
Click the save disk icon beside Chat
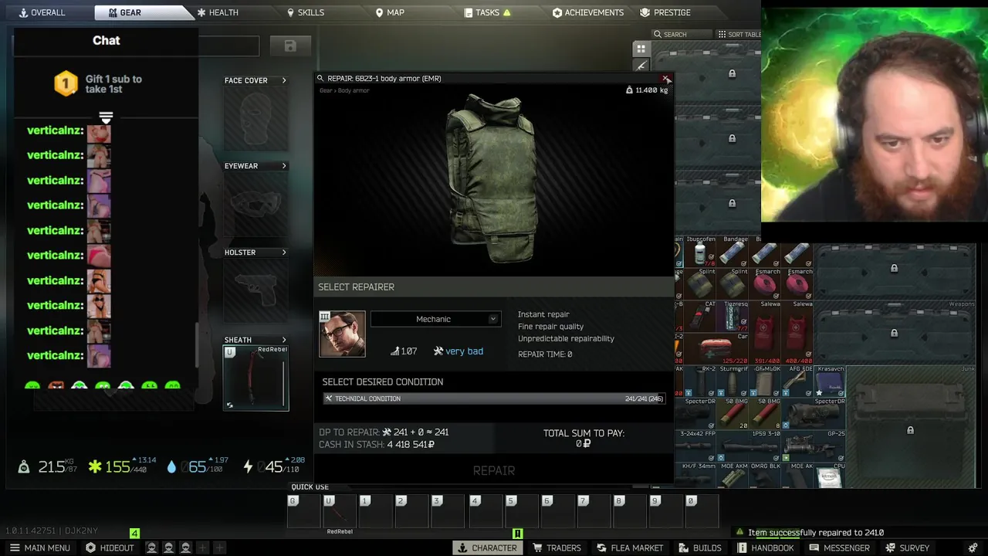point(290,46)
